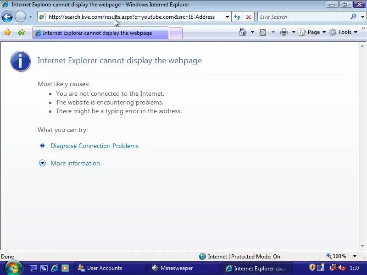Open the Windows Start orb
Image resolution: width=367 pixels, height=275 pixels.
pyautogui.click(x=13, y=268)
